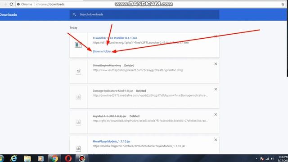Viewport: 288px width, 162px height.
Task: Click the TLauncher download source URL
Action: (140, 43)
